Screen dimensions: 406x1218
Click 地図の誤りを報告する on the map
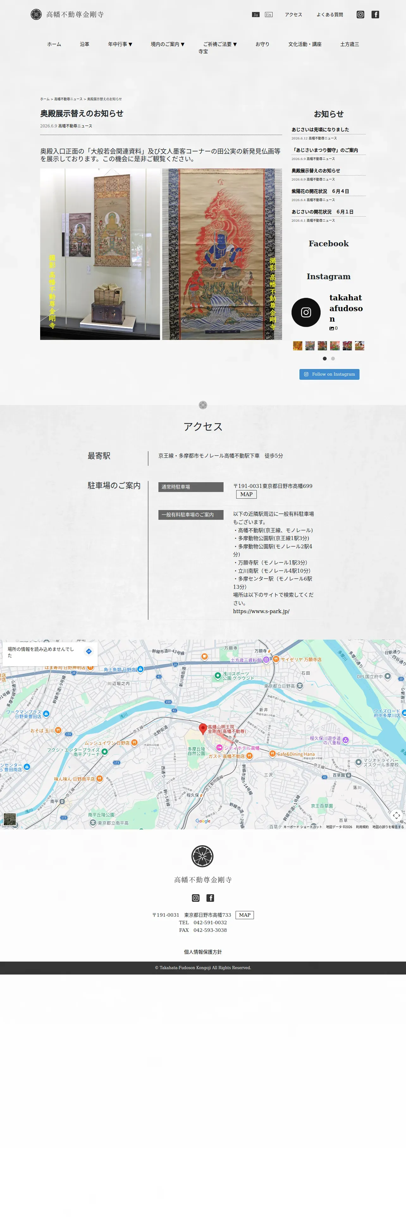pyautogui.click(x=388, y=827)
